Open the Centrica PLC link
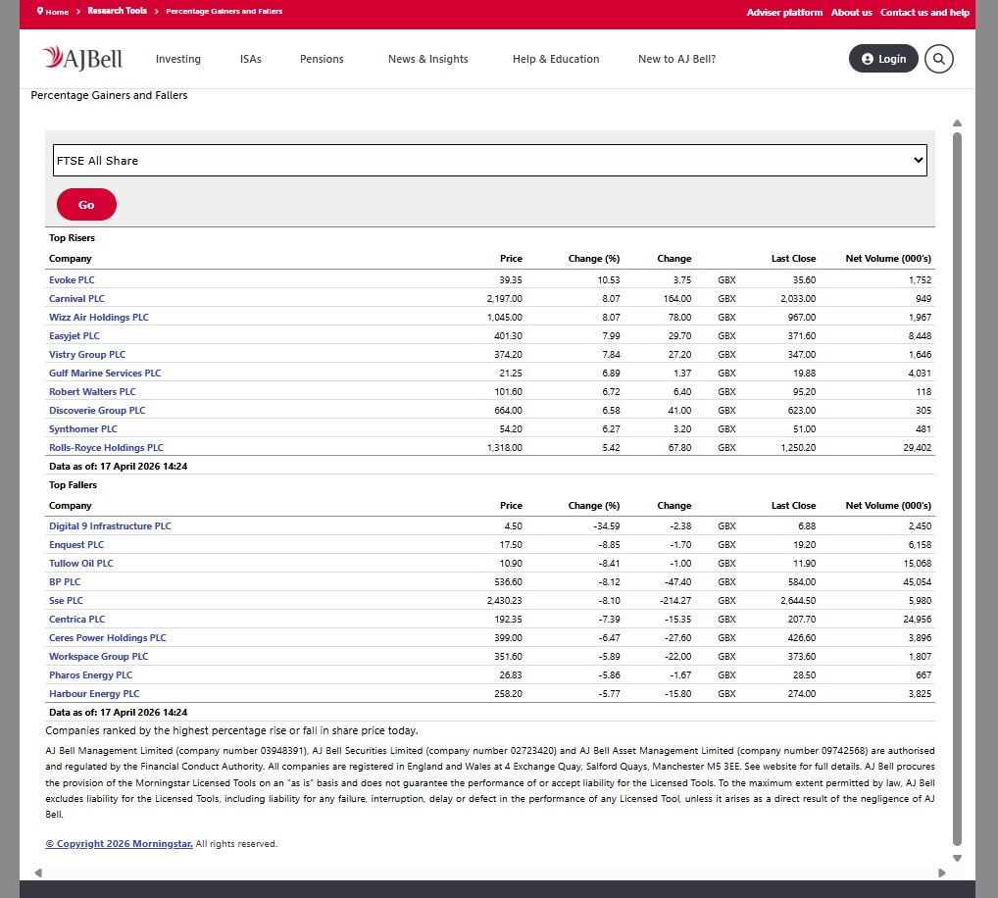Viewport: 998px width, 898px height. point(77,620)
